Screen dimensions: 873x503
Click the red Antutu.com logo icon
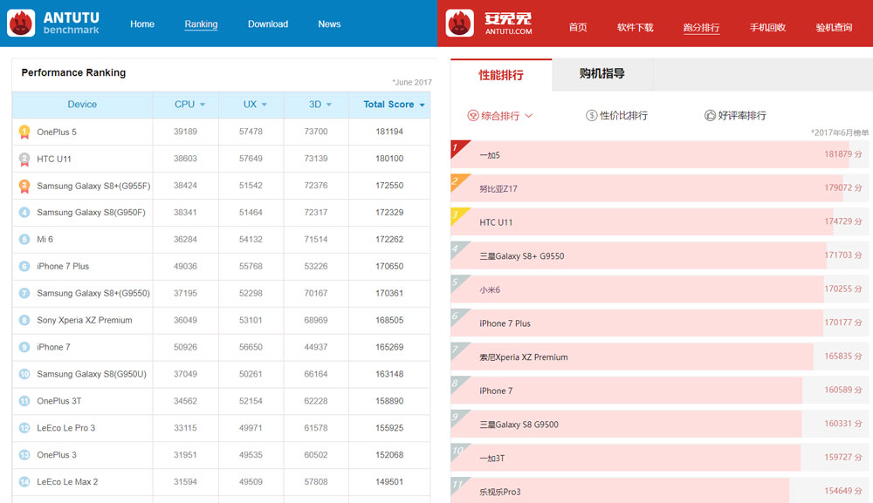460,23
